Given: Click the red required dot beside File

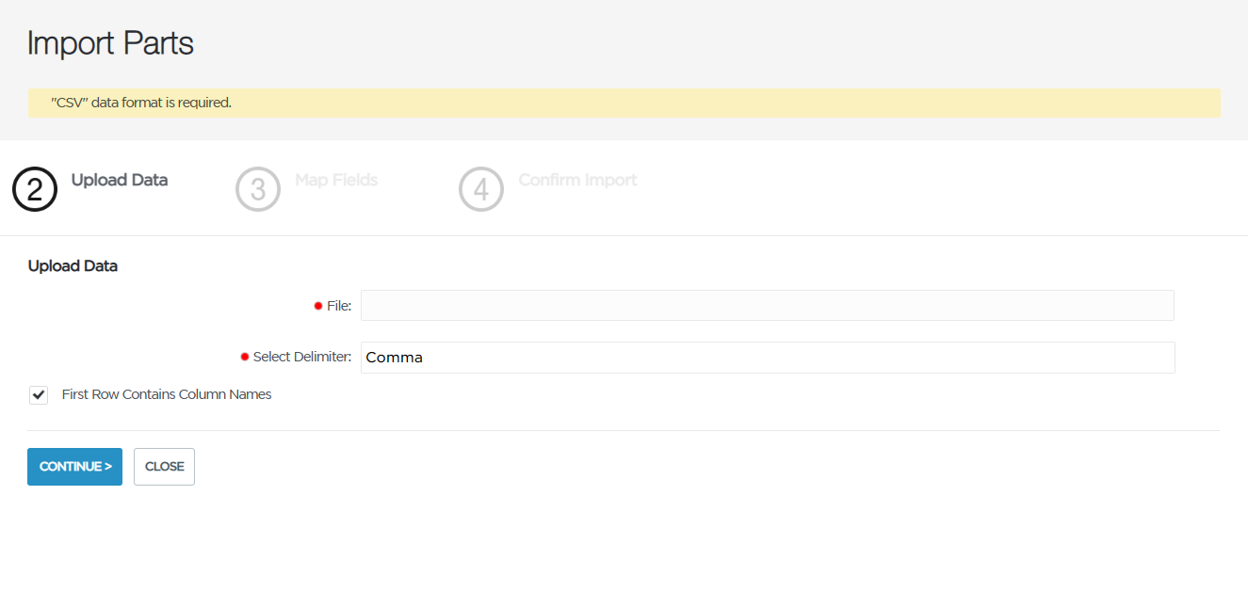Looking at the screenshot, I should 318,306.
